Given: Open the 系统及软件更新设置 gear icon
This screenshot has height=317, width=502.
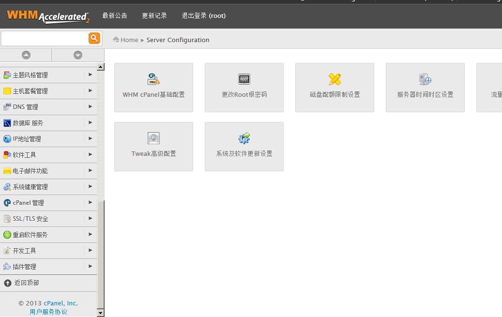Looking at the screenshot, I should (x=244, y=138).
